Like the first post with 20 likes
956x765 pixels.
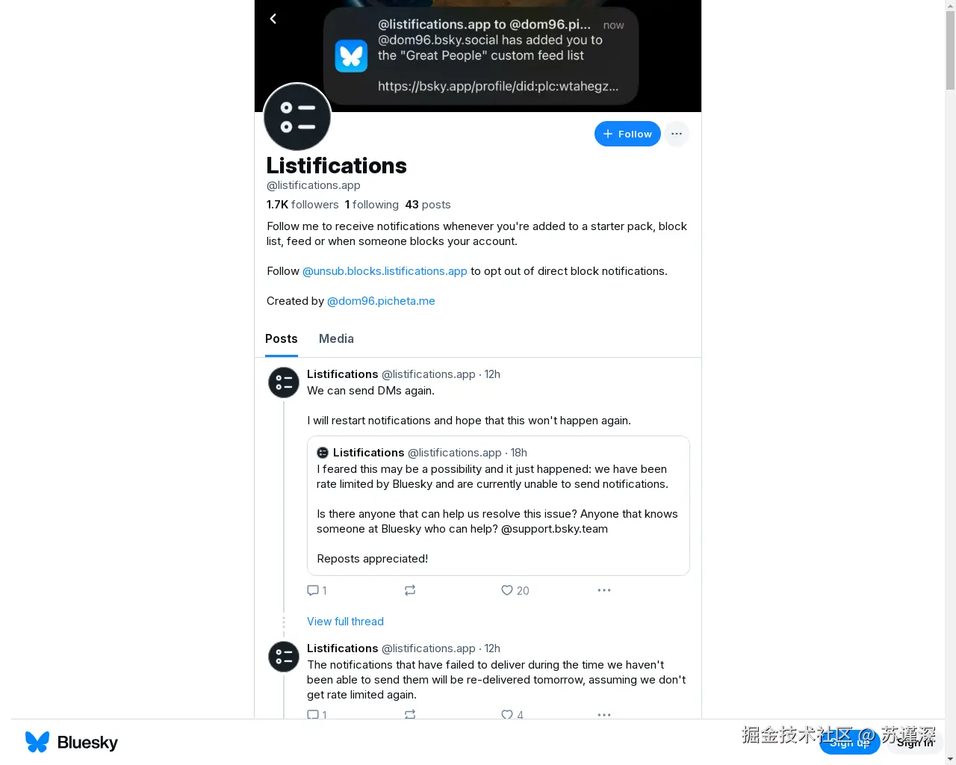pos(507,590)
